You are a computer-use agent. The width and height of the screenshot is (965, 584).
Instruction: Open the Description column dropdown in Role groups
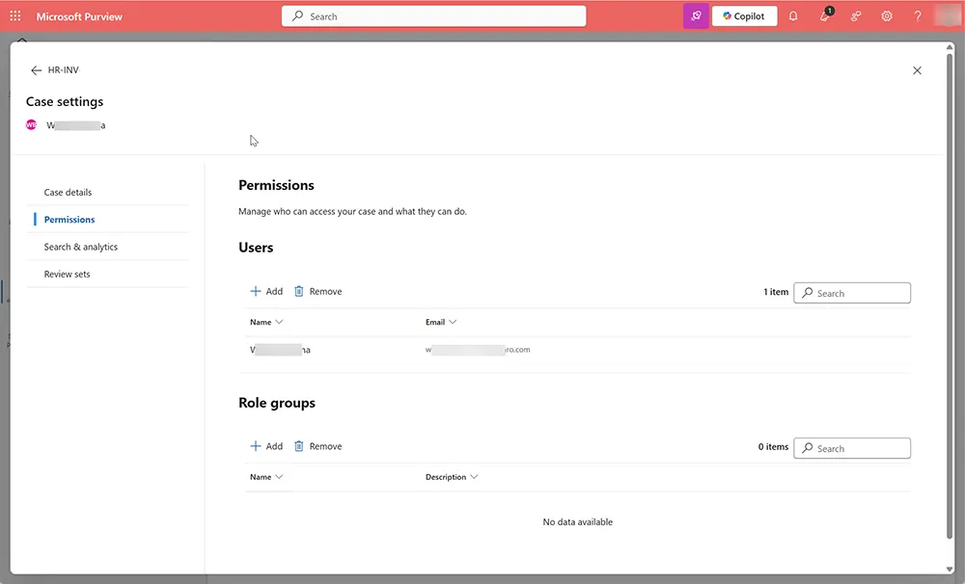[474, 476]
